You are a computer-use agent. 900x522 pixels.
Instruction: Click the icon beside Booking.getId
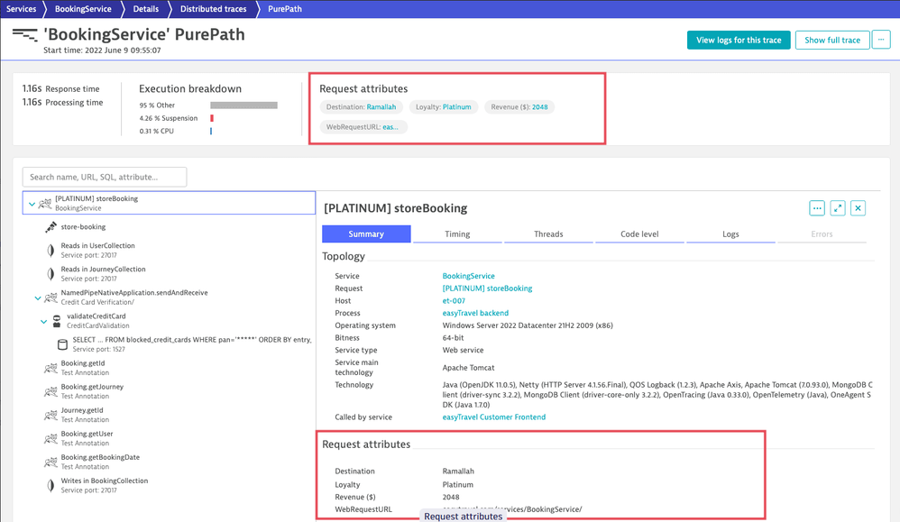pos(51,368)
